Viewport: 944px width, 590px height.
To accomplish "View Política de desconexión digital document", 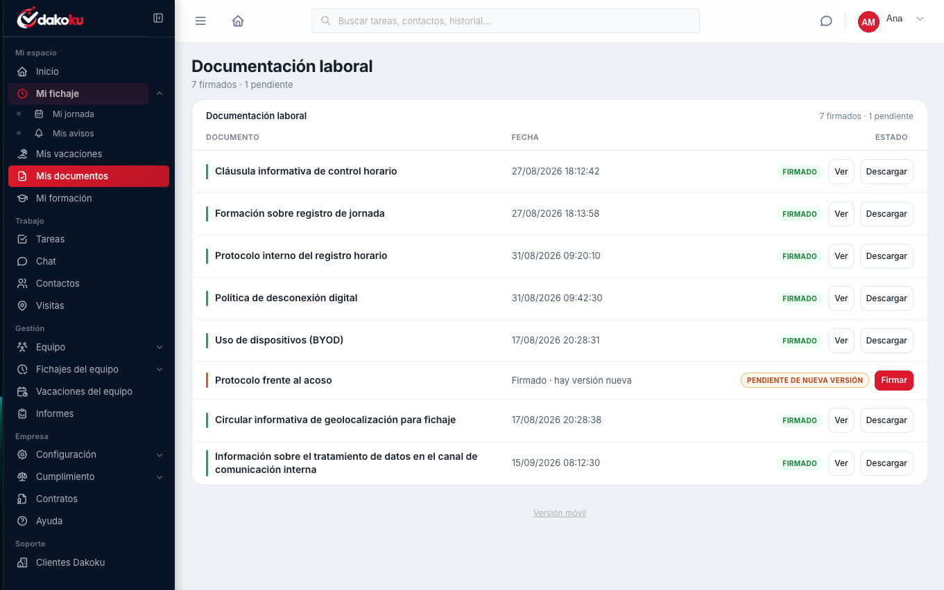I will 841,298.
